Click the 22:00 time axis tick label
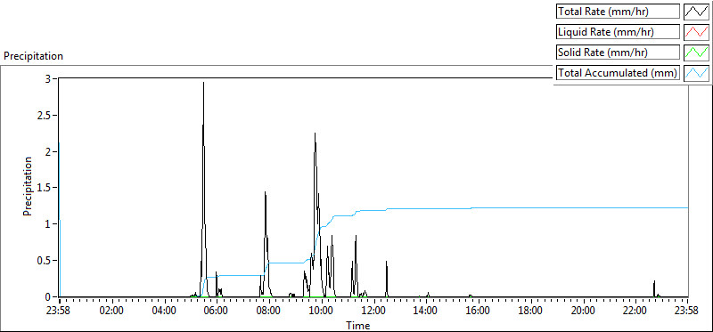Image resolution: width=713 pixels, height=332 pixels. coord(635,312)
